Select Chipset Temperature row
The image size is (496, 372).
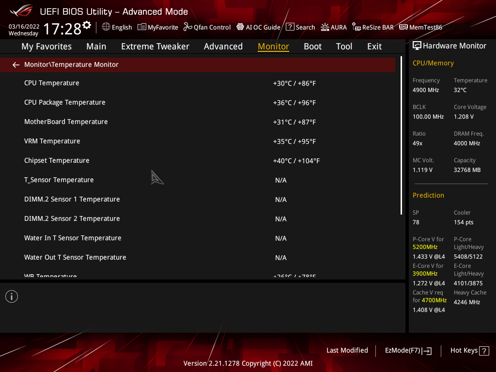click(x=198, y=161)
